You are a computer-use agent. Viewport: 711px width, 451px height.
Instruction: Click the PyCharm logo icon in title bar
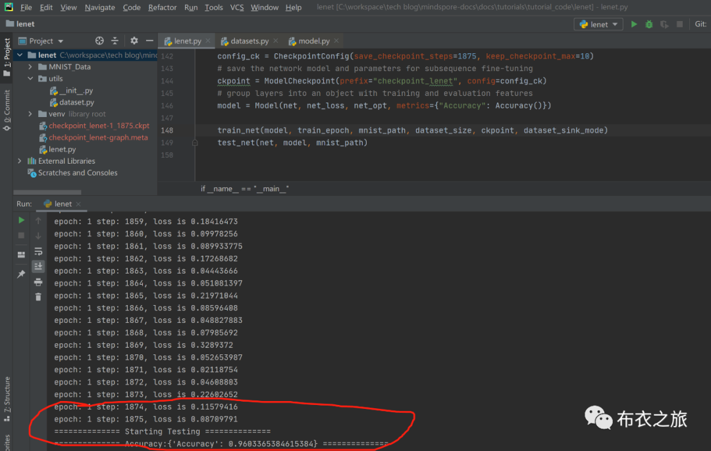pos(9,7)
